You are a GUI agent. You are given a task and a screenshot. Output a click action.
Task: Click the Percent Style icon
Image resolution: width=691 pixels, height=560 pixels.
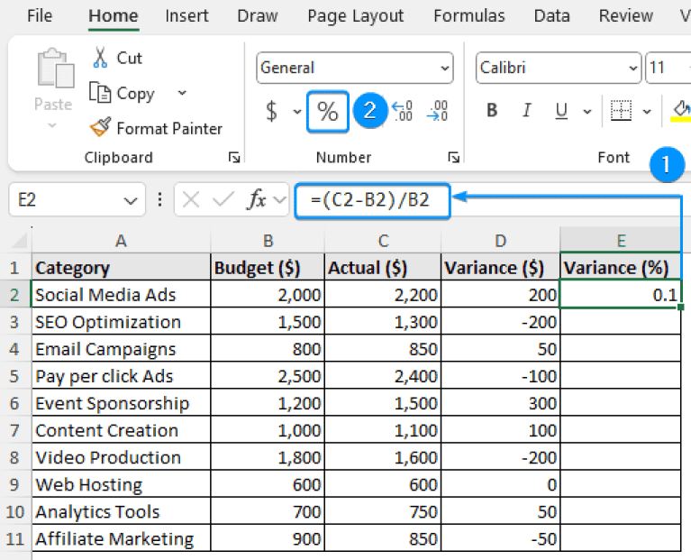(x=328, y=111)
